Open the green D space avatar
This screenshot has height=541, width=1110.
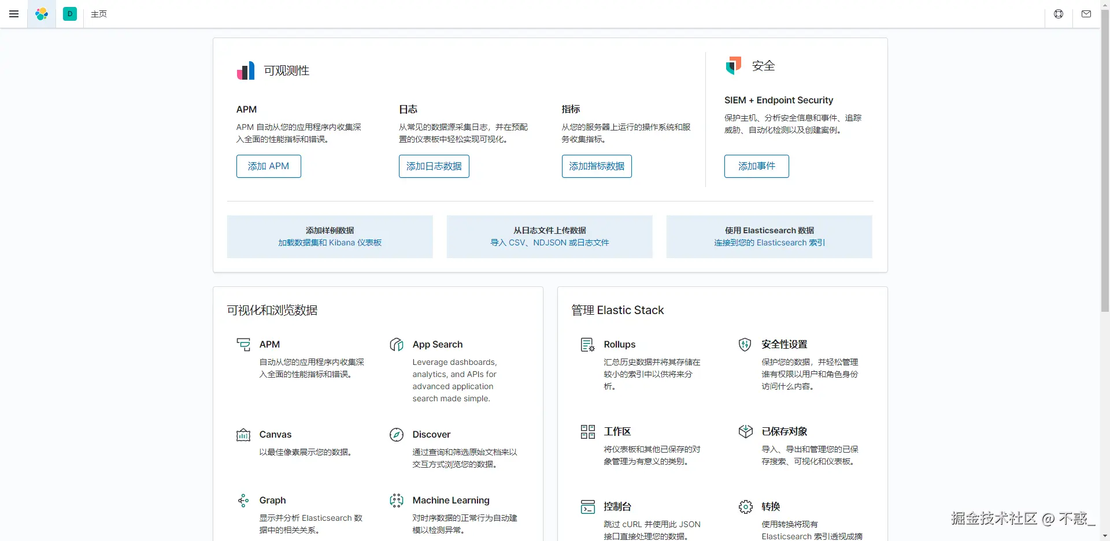pyautogui.click(x=70, y=14)
